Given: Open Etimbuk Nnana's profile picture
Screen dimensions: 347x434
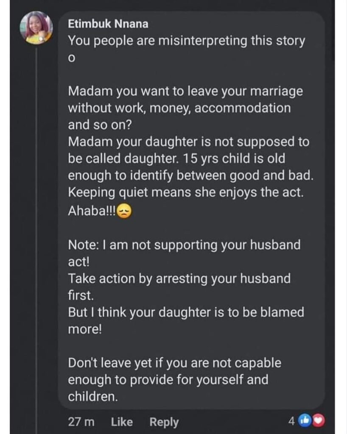Looking at the screenshot, I should [x=36, y=27].
